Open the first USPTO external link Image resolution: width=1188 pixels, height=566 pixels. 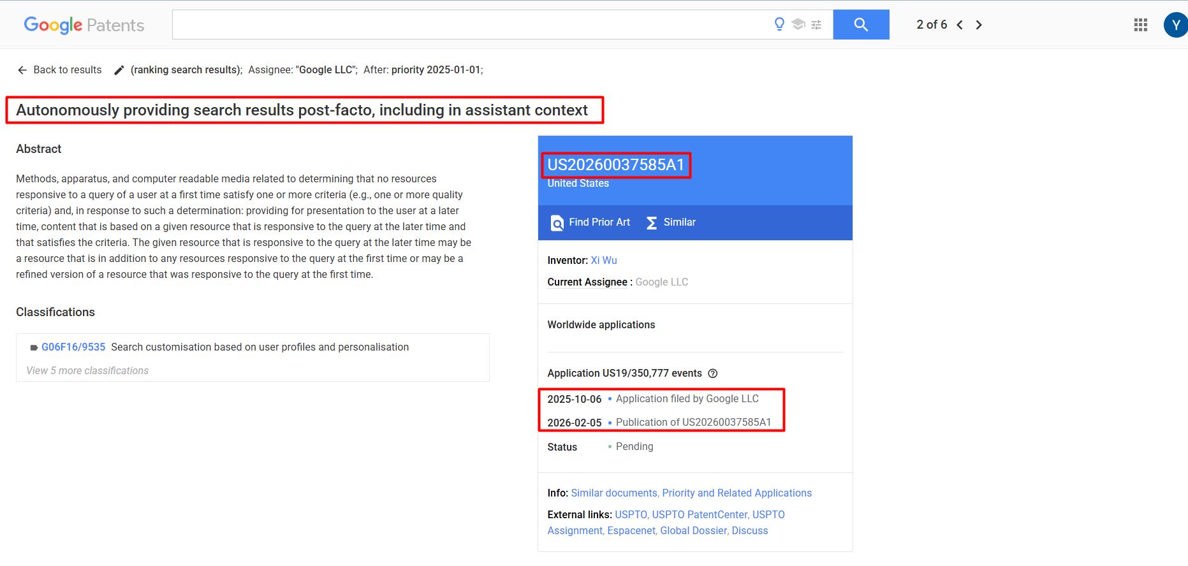pos(631,514)
